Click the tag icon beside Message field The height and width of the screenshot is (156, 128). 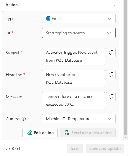tap(111, 97)
